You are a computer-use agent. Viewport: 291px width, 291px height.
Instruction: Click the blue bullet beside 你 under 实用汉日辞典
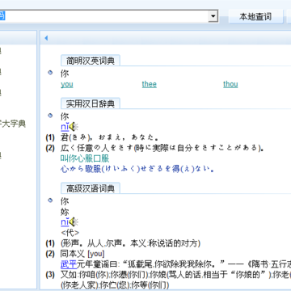tap(50, 116)
